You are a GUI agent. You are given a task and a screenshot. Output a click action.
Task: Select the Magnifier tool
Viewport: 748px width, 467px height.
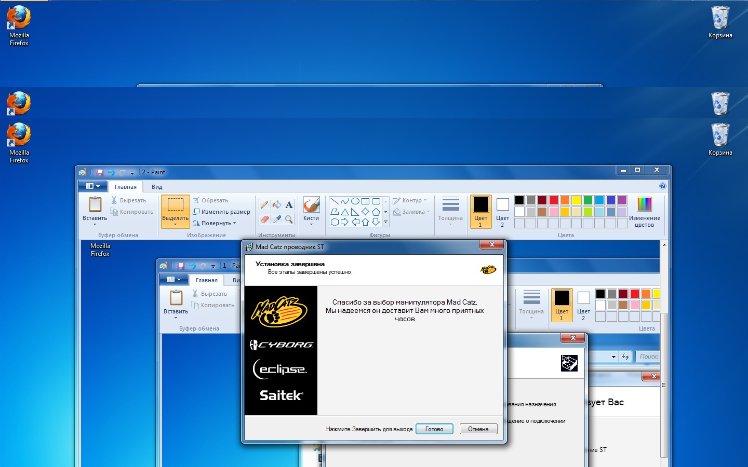pyautogui.click(x=289, y=219)
